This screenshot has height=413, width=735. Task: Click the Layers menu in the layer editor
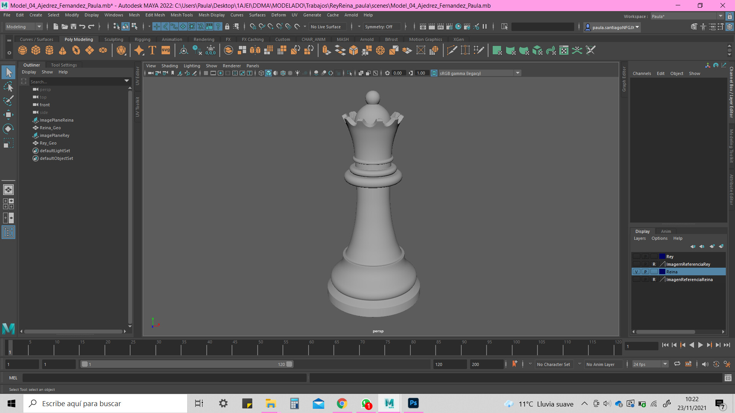[x=640, y=238]
